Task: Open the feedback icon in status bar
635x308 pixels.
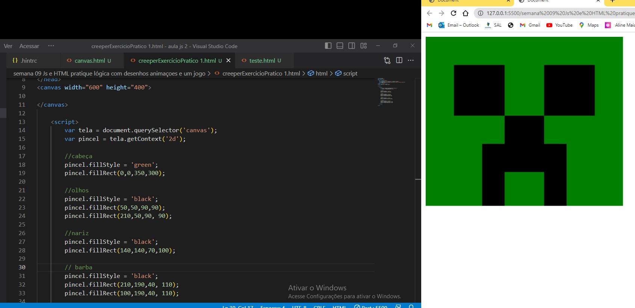Action: click(398, 306)
